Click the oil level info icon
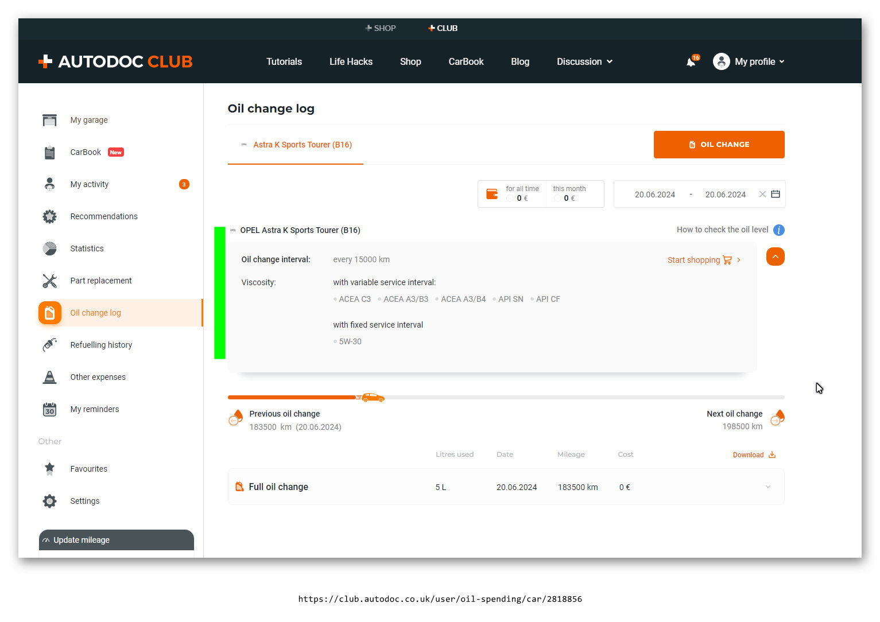The image size is (880, 622). point(779,230)
